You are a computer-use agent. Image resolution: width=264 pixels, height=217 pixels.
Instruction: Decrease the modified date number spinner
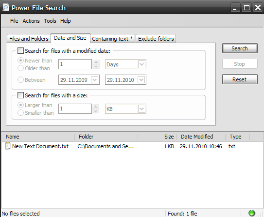click(x=96, y=66)
